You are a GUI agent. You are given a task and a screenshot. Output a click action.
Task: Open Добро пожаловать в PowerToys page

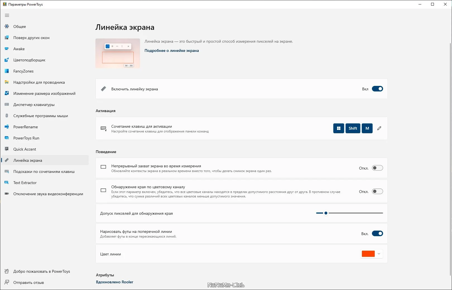tap(45, 271)
